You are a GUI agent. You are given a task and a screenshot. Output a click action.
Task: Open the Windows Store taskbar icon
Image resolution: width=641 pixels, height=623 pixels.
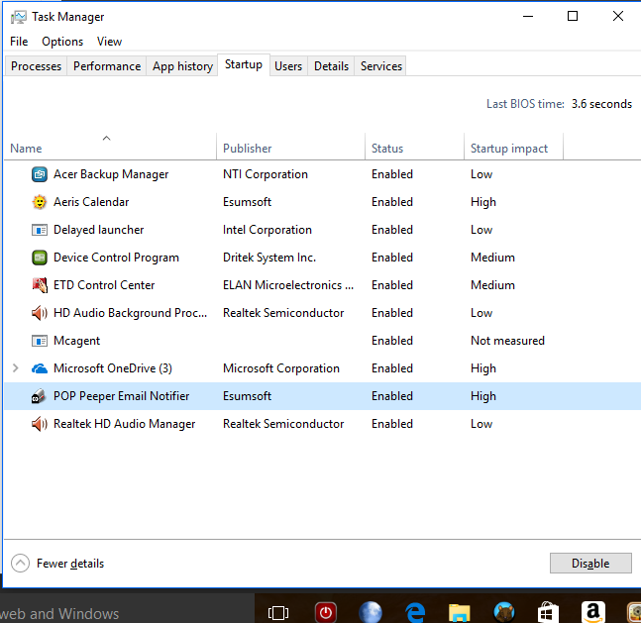click(x=548, y=612)
